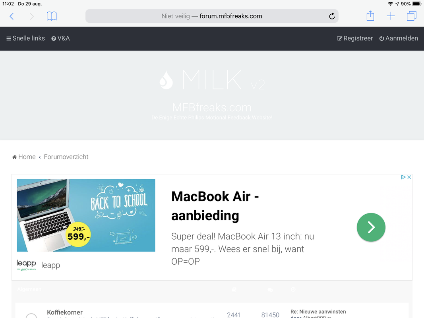Tap the 11:02 clock in status bar
The height and width of the screenshot is (318, 424).
point(8,4)
